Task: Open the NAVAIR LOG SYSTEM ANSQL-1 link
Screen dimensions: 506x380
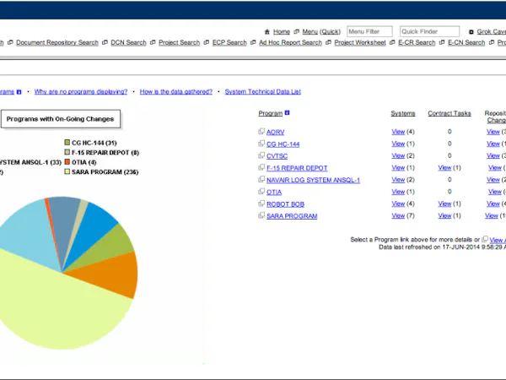Action: pos(313,181)
